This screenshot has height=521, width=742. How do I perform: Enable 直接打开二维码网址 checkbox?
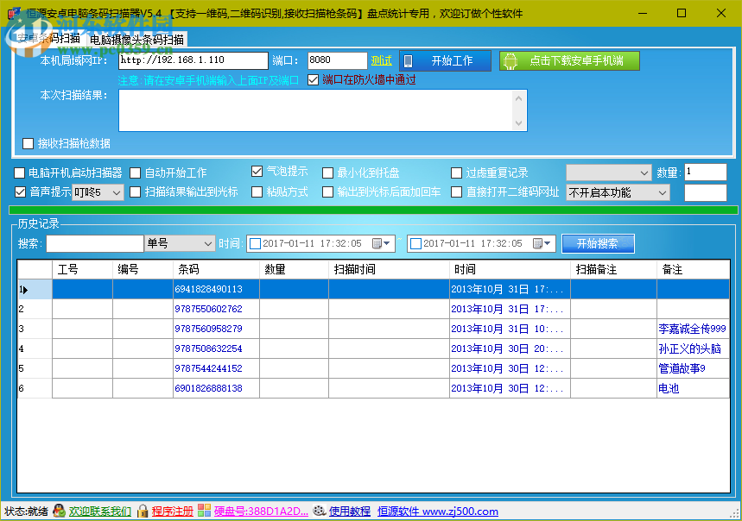(x=456, y=192)
